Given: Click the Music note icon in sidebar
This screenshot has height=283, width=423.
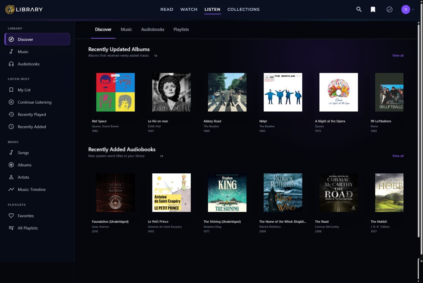Looking at the screenshot, I should pyautogui.click(x=11, y=52).
